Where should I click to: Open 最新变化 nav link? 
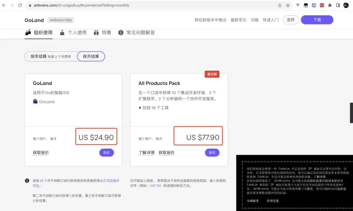point(238,20)
